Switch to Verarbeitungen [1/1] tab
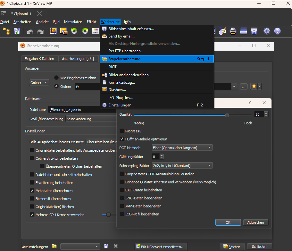 [x=78, y=59]
